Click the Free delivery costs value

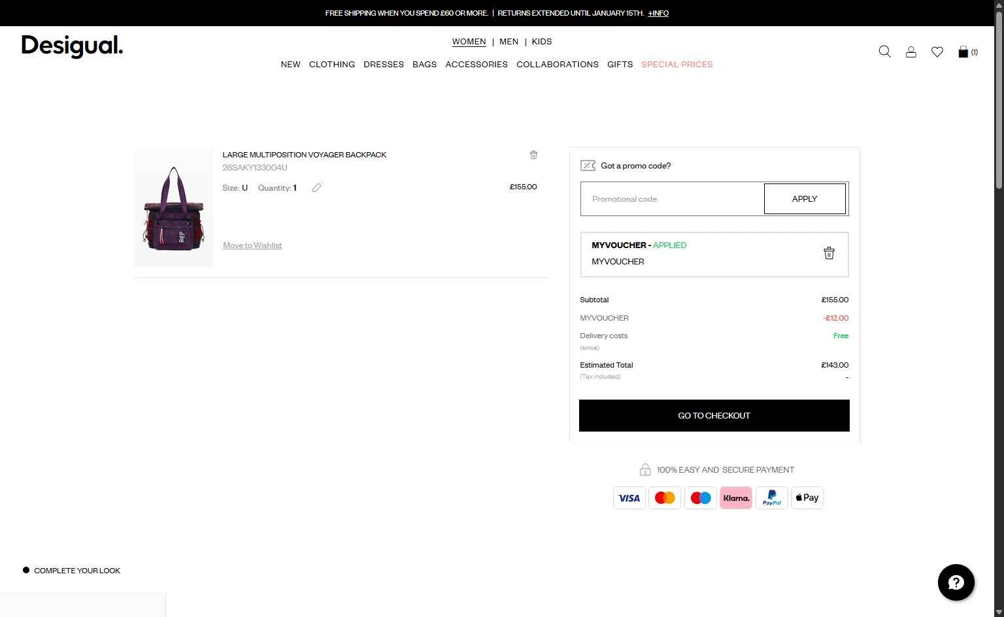pyautogui.click(x=841, y=336)
